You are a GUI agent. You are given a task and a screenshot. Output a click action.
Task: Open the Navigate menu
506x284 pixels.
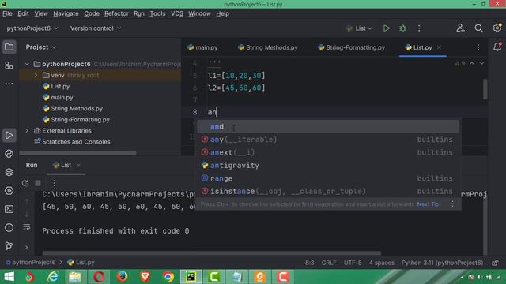coord(66,13)
